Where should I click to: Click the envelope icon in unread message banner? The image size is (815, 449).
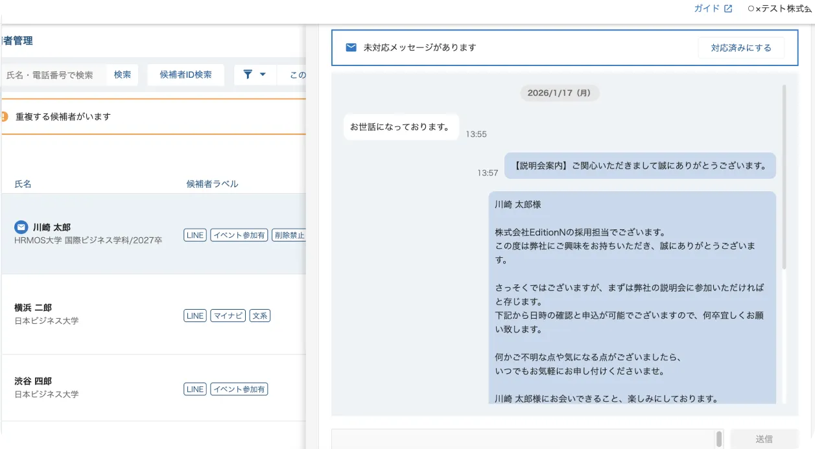[351, 47]
